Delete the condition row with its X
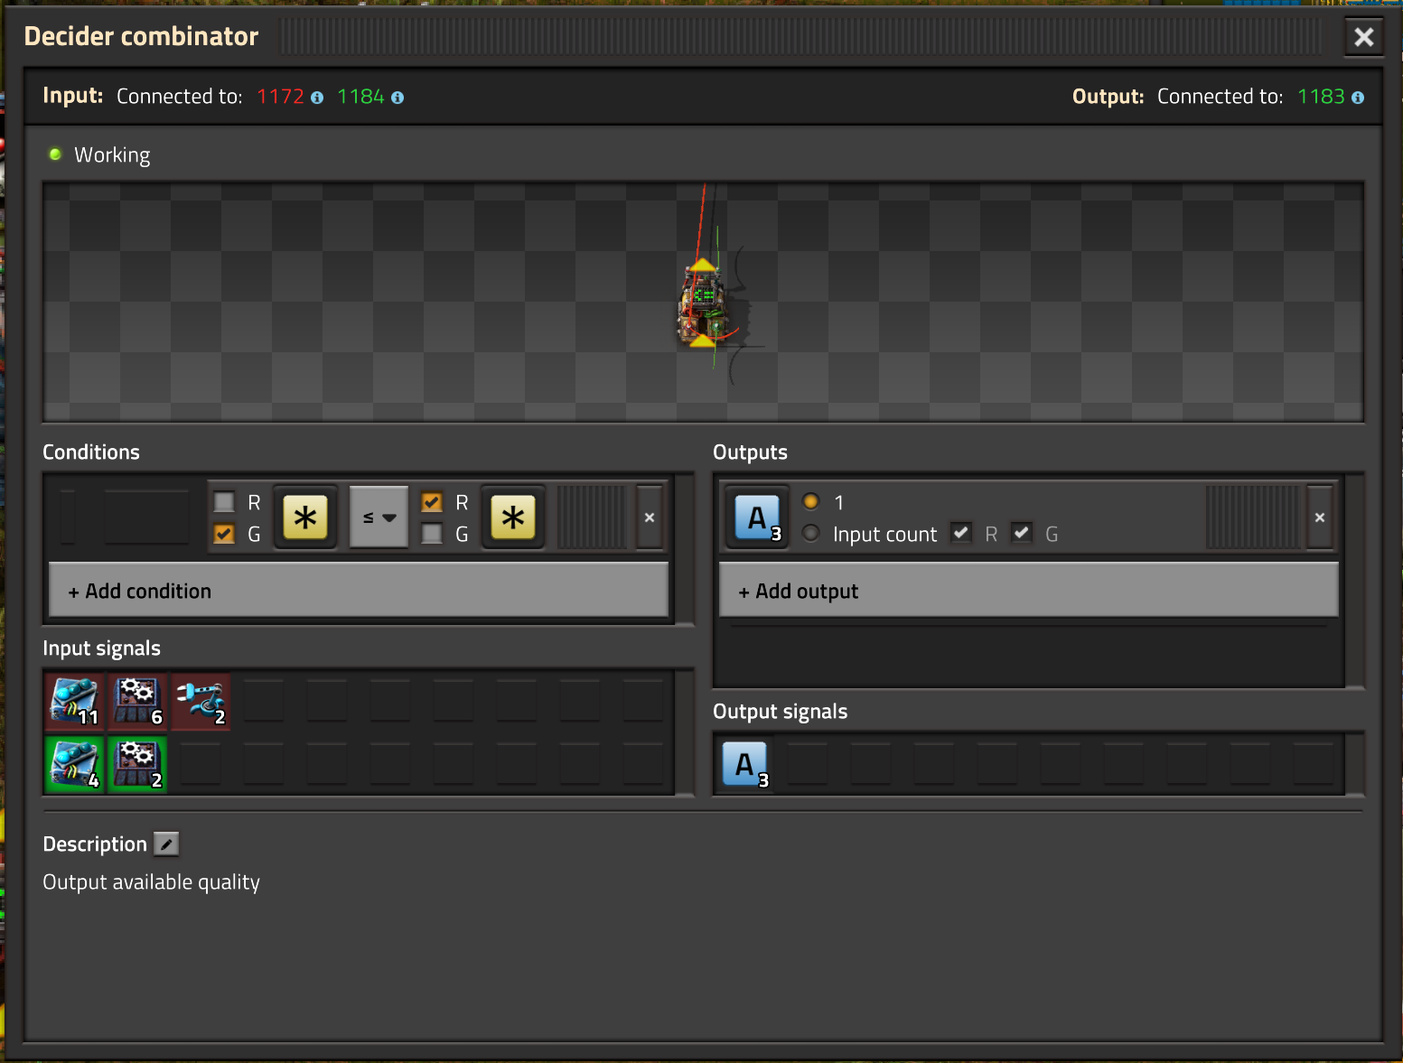Screen dimensions: 1403x1063 650,518
